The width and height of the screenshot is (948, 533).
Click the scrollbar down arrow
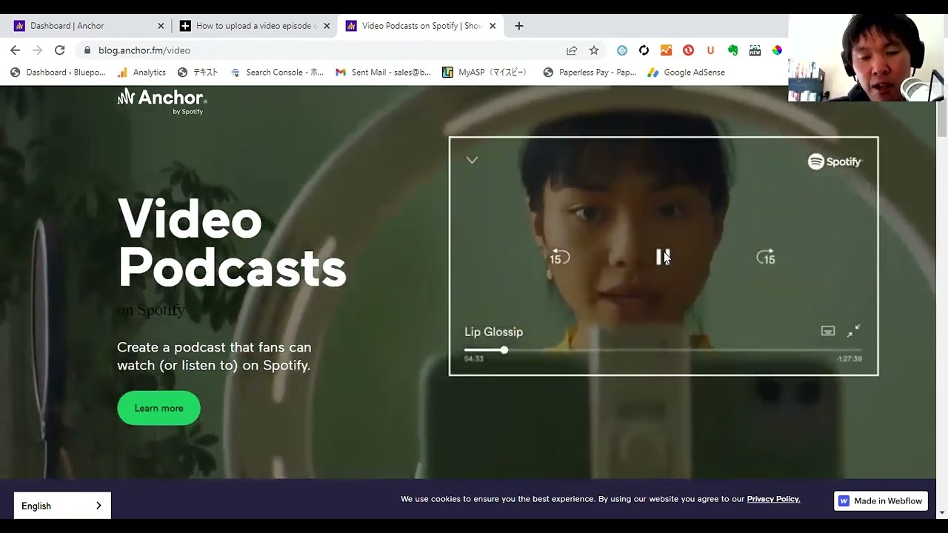pyautogui.click(x=941, y=512)
